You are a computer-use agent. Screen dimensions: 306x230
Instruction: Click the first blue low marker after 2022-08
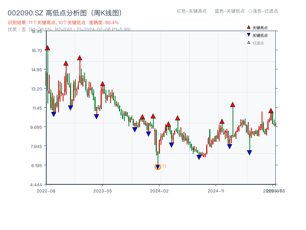point(54,114)
